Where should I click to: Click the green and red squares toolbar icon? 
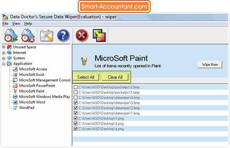point(99,35)
